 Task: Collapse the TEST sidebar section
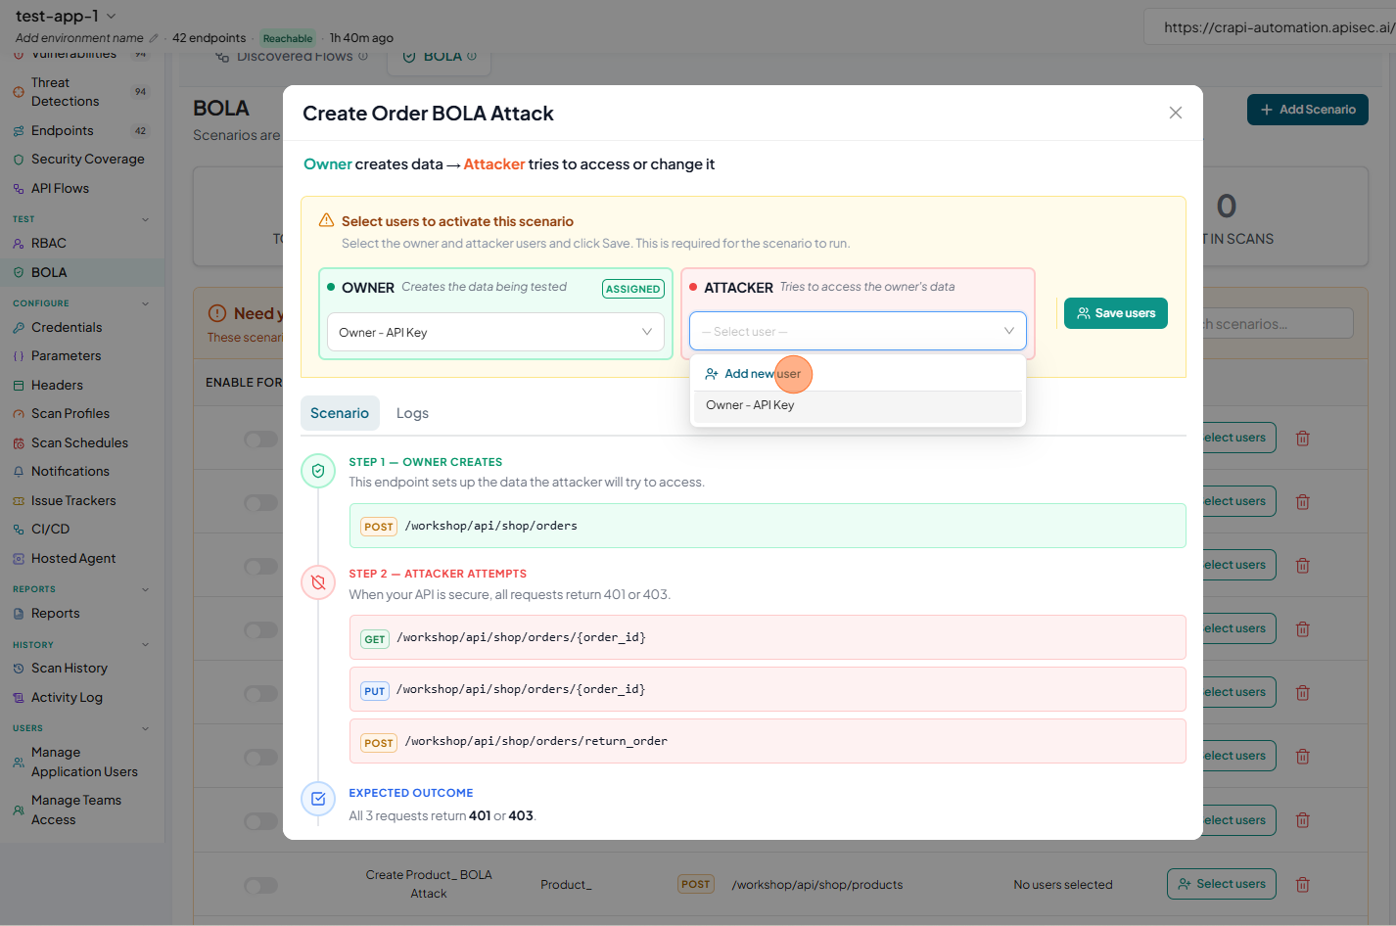tap(146, 219)
